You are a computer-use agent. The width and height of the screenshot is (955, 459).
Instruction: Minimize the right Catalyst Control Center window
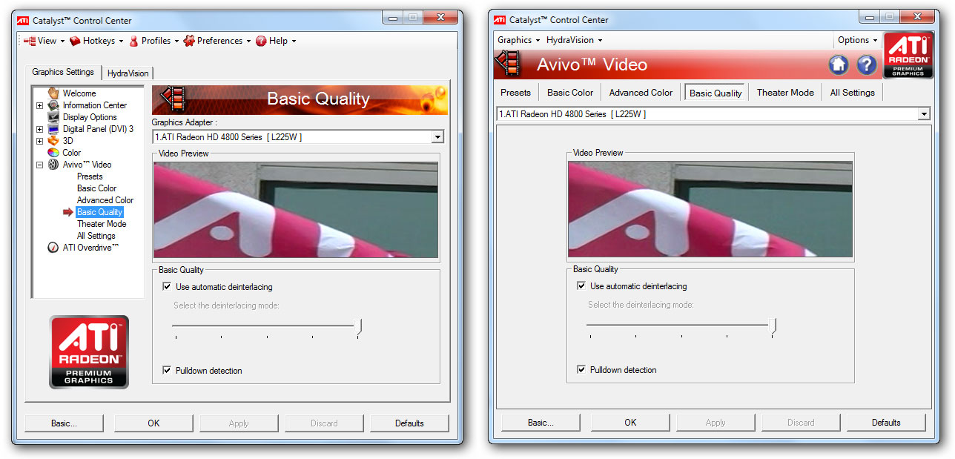click(x=869, y=17)
